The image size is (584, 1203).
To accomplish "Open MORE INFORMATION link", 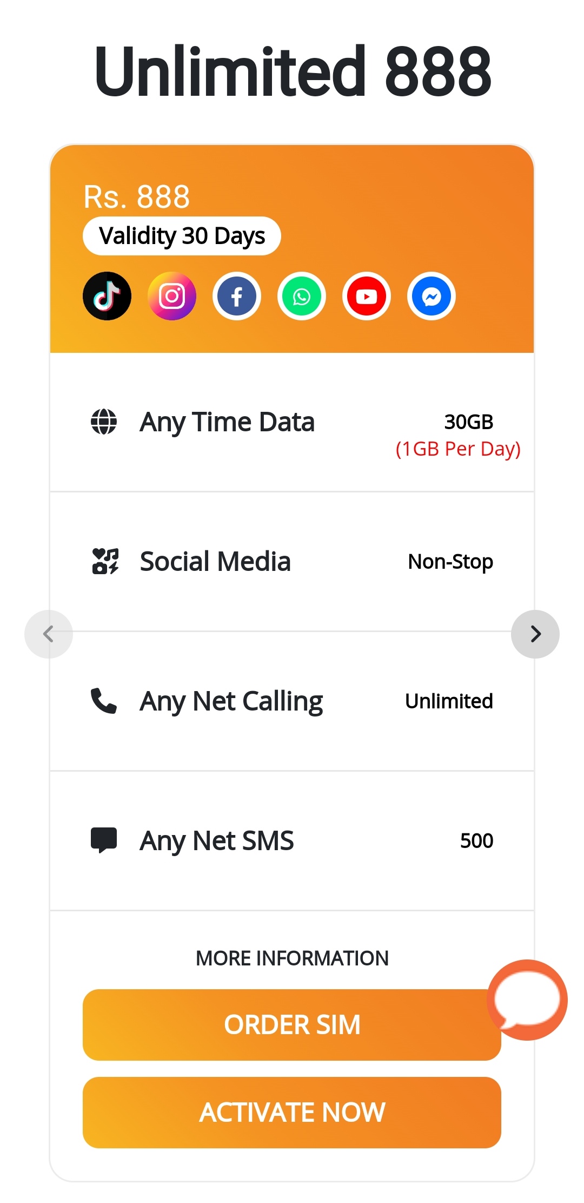I will [x=292, y=958].
